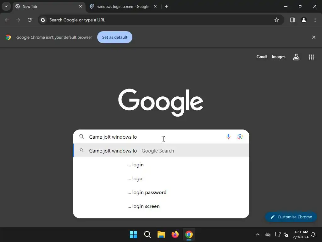Select the 'Game jolt windows lo - Google Search' suggestion
This screenshot has width=322, height=242.
point(161,151)
